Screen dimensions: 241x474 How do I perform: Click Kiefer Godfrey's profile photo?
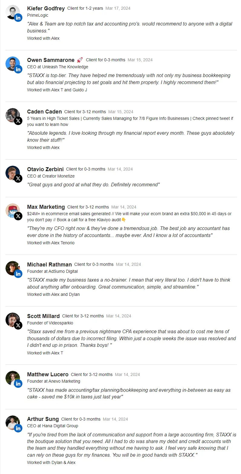point(12,12)
